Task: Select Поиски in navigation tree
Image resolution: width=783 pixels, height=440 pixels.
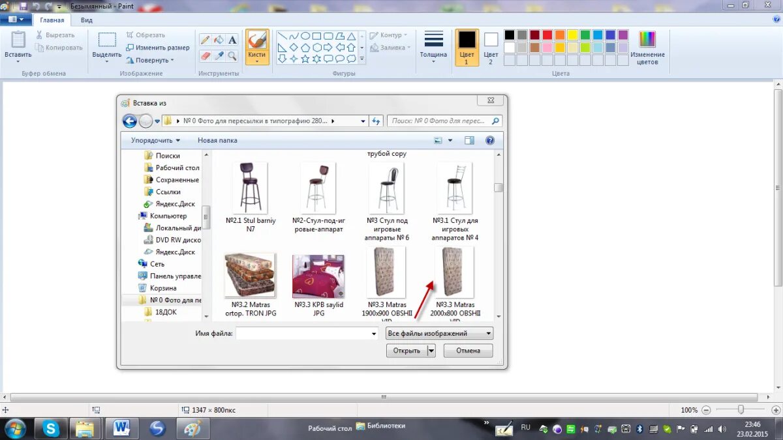Action: tap(162, 156)
